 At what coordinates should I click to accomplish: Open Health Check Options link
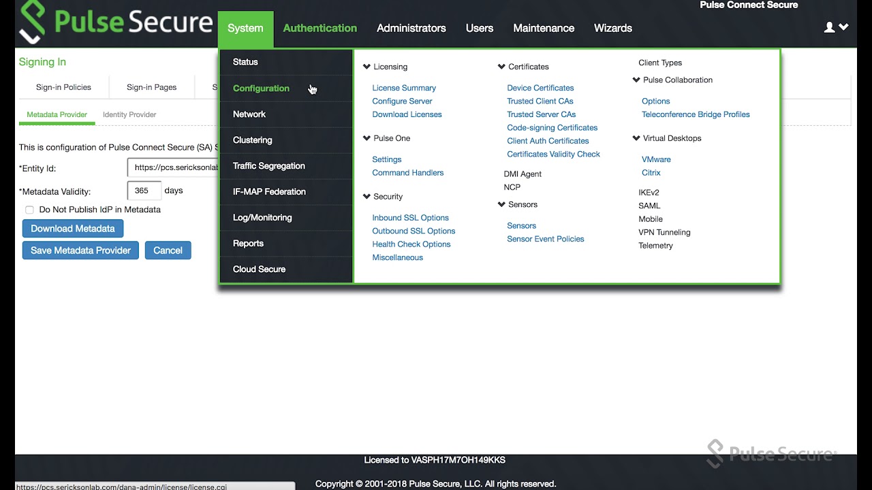[x=411, y=244]
